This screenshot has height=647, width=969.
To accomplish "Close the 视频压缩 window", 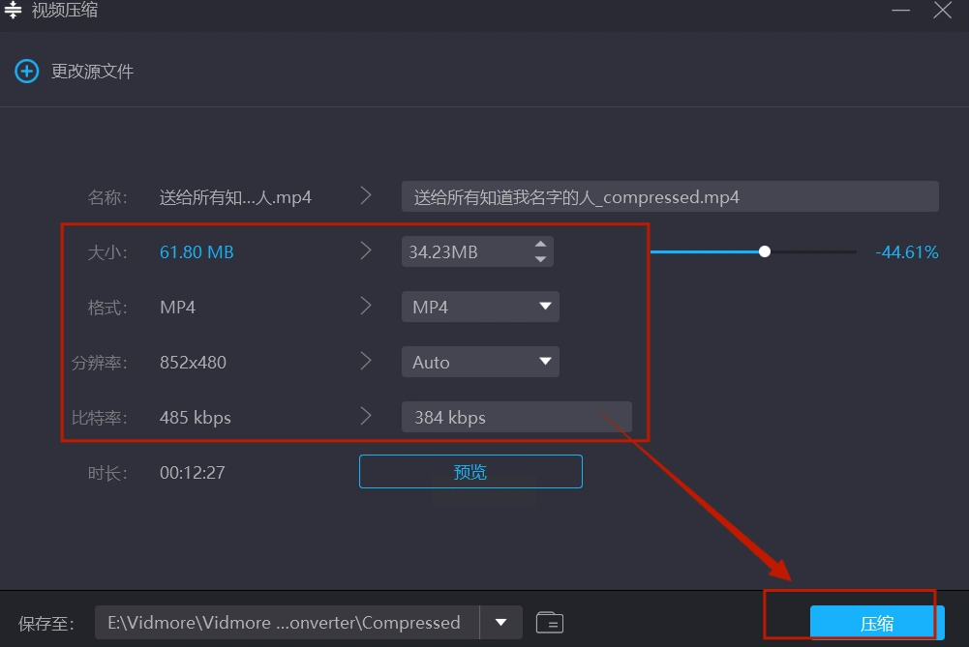I will pos(943,11).
